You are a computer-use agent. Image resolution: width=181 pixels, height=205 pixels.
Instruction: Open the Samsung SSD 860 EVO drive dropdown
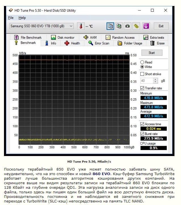click(x=41, y=26)
